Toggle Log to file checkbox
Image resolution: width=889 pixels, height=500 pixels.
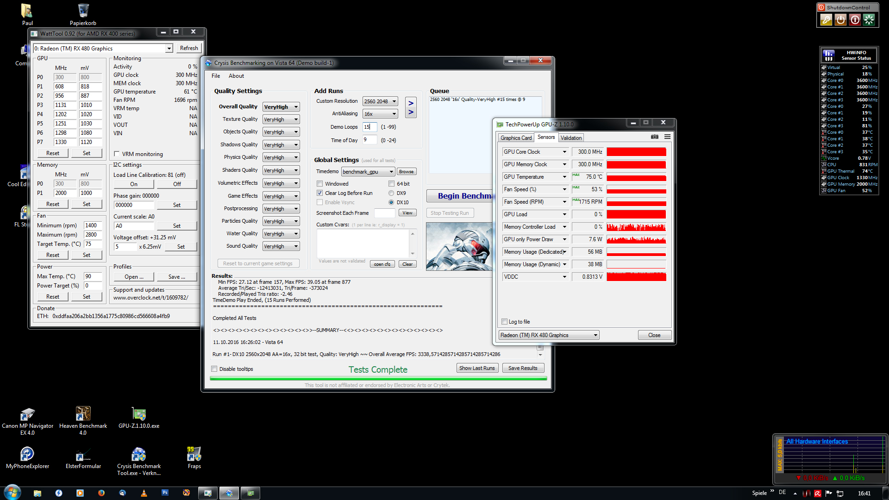(505, 322)
